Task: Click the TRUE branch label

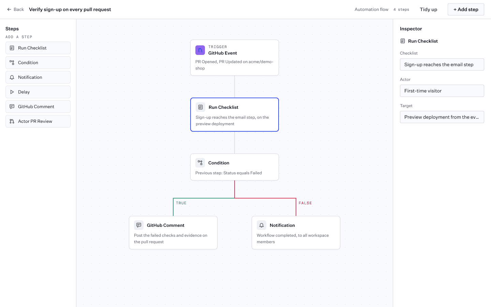Action: pyautogui.click(x=181, y=203)
